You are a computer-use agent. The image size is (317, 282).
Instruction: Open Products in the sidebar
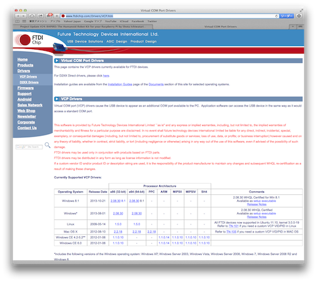25,65
